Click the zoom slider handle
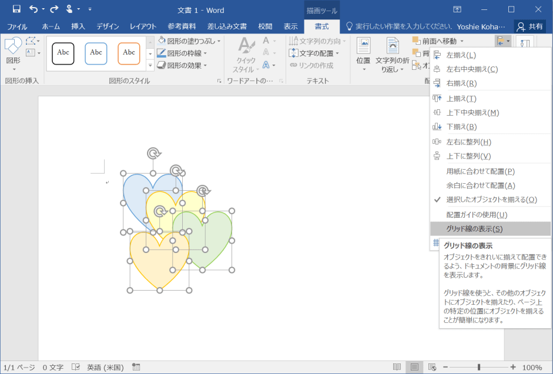This screenshot has height=374, width=553. 479,367
